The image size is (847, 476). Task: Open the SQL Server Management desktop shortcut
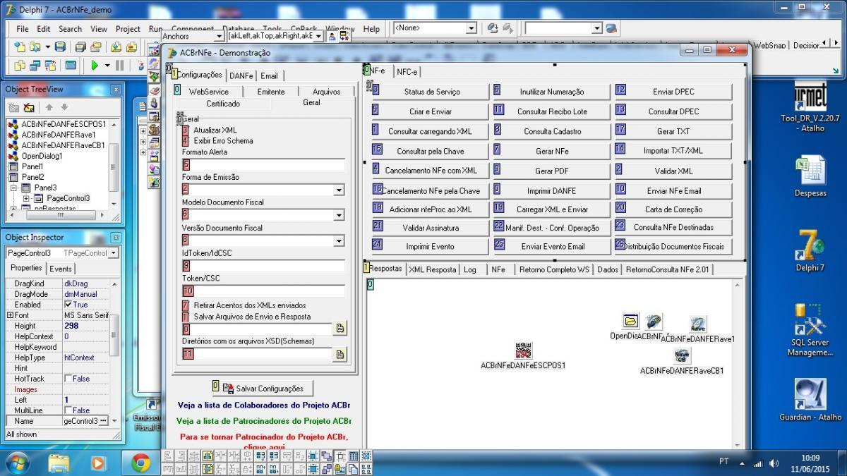[x=810, y=330]
